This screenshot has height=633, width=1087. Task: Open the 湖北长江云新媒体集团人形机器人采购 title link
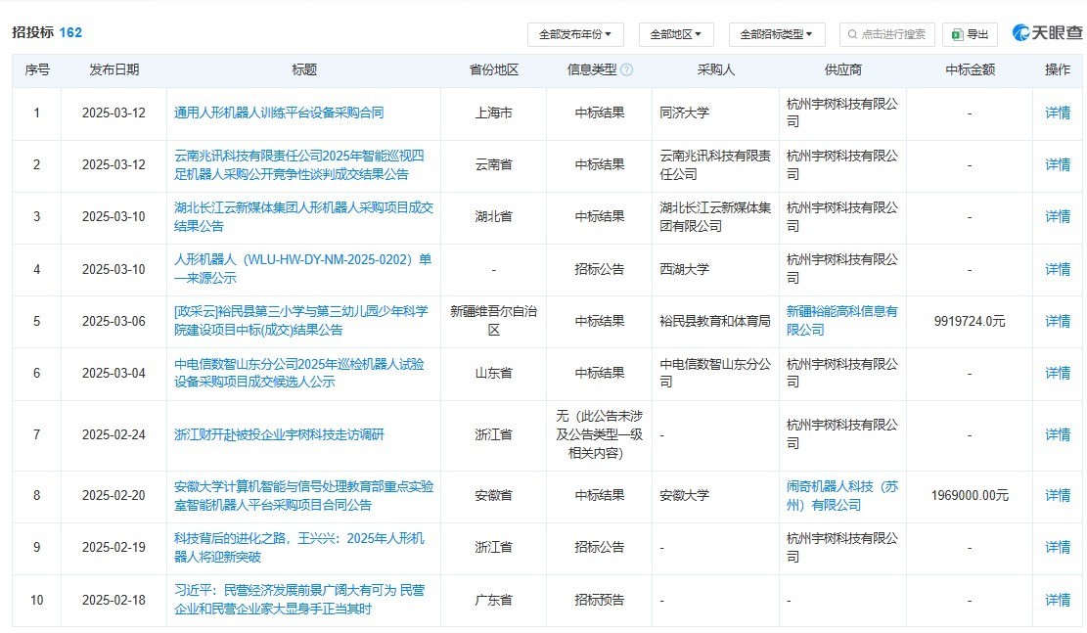pyautogui.click(x=303, y=217)
